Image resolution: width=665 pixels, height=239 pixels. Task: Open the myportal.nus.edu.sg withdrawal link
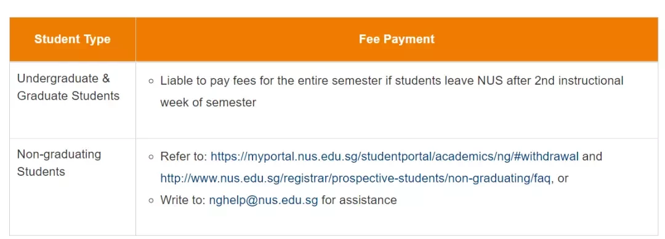tap(395, 157)
